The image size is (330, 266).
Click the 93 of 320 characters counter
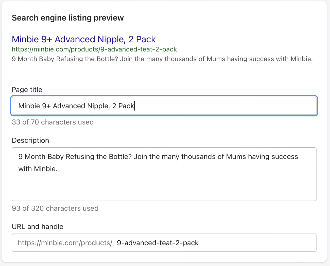coord(55,208)
